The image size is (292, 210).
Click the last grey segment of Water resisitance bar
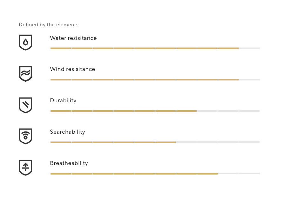click(249, 48)
